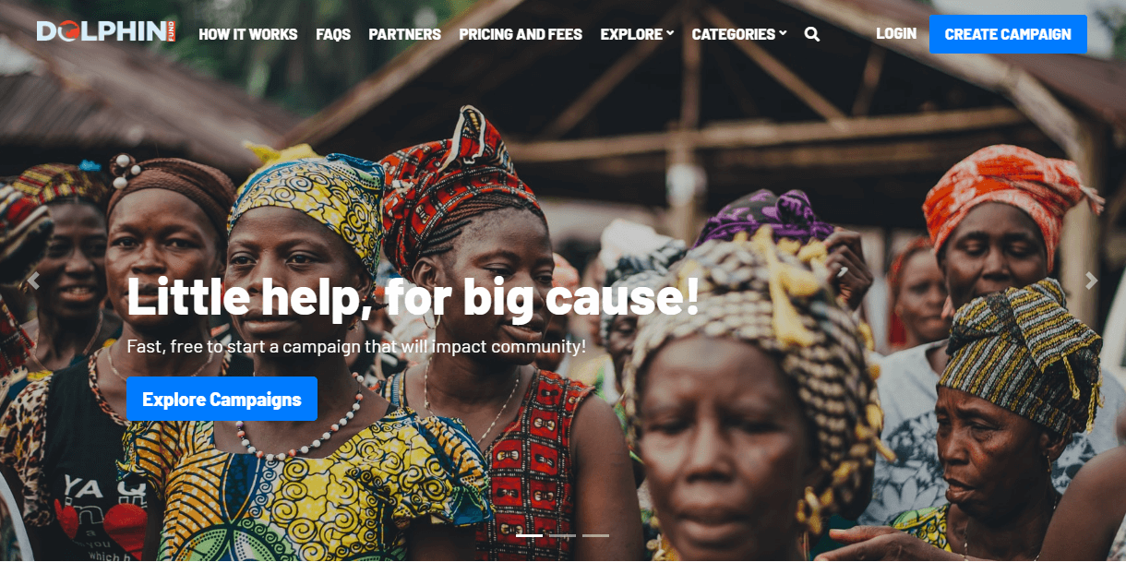The image size is (1126, 562).
Task: Click the Dolphin Fund logo
Action: (x=106, y=32)
